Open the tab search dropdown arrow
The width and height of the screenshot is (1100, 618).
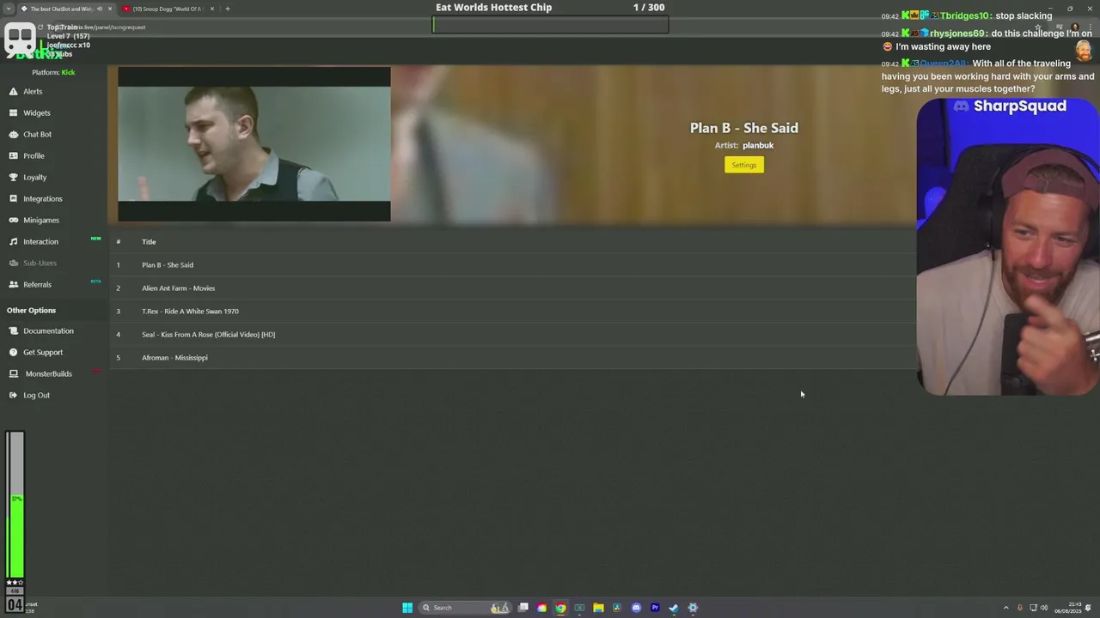(8, 9)
